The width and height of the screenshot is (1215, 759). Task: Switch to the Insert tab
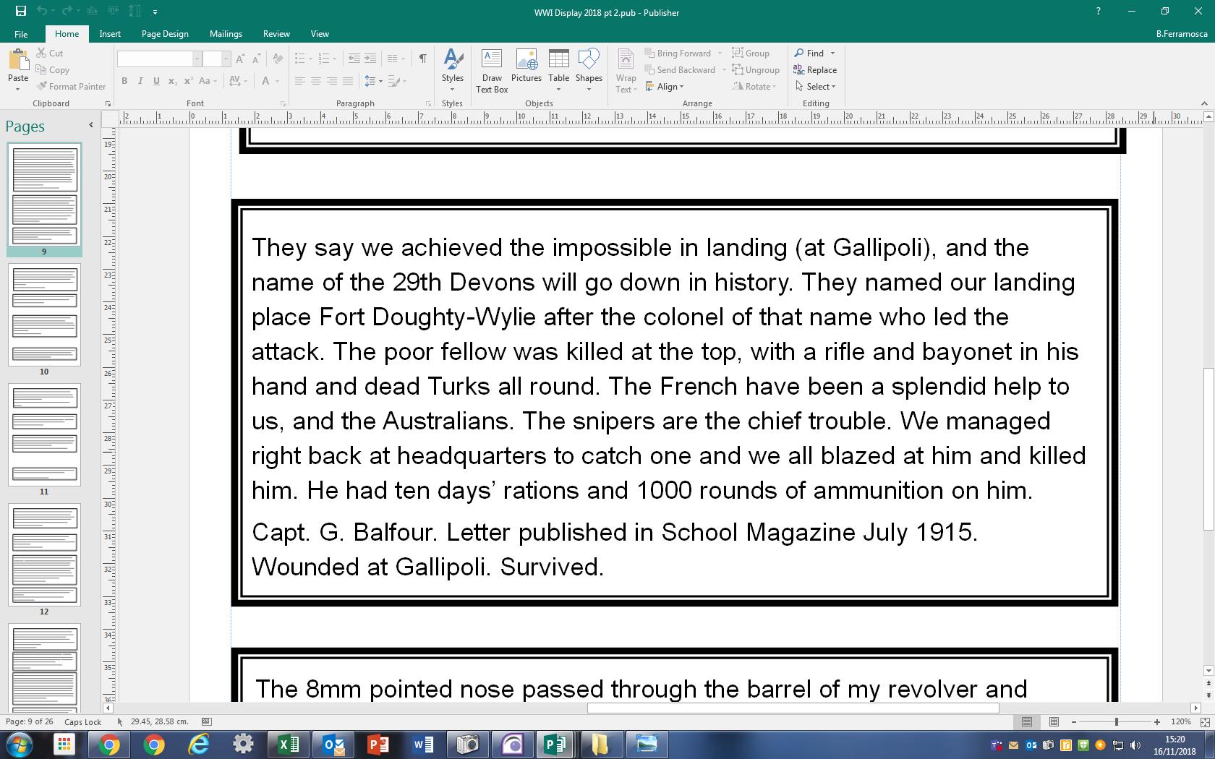110,34
